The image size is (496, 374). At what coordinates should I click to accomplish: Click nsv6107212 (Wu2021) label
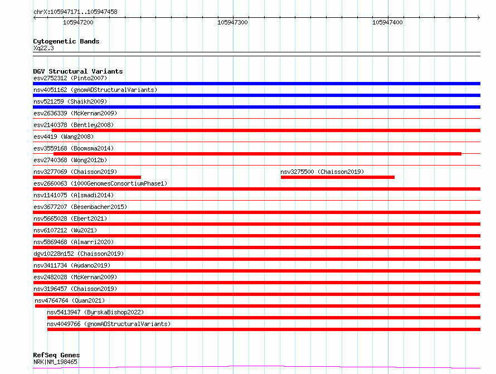point(65,230)
